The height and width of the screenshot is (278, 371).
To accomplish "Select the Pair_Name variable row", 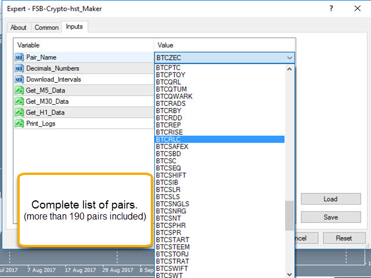I will tap(84, 57).
